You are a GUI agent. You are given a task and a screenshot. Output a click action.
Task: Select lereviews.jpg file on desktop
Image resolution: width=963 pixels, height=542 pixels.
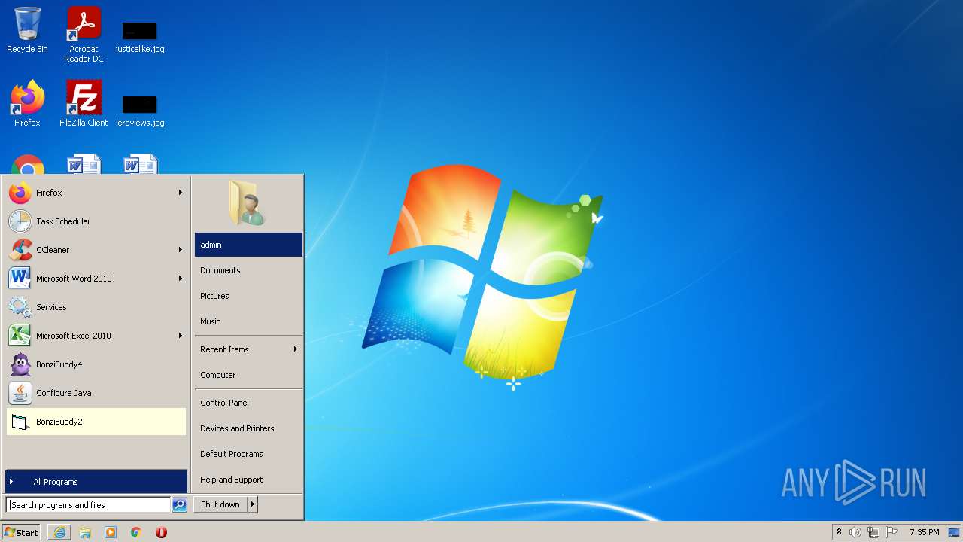pos(140,111)
